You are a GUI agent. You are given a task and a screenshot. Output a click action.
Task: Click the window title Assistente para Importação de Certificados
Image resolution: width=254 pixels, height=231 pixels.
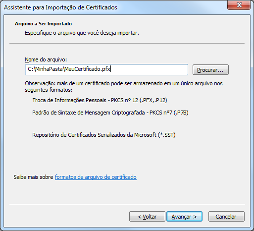click(60, 7)
